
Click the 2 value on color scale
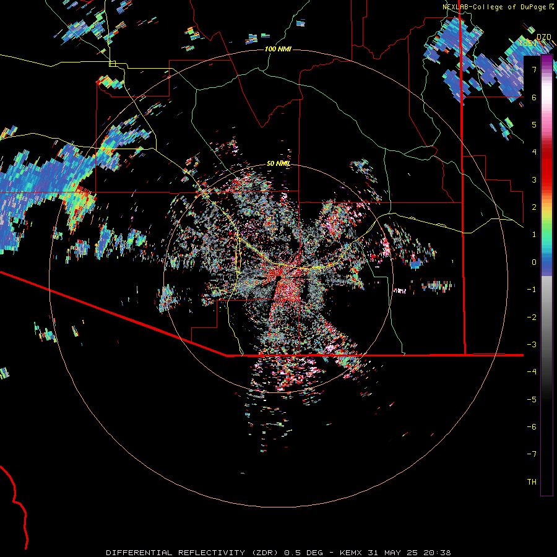coord(534,207)
